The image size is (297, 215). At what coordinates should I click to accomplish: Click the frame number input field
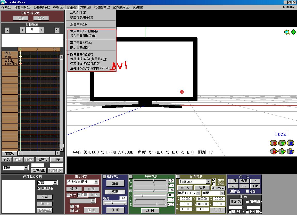pyautogui.click(x=32, y=30)
